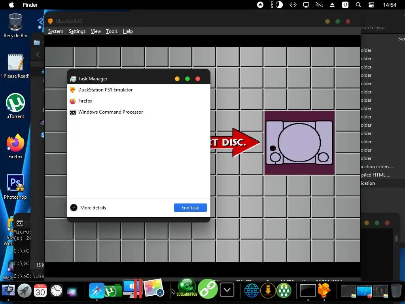
Task: Open the Calendar icon showing 30
Action: [x=40, y=291]
